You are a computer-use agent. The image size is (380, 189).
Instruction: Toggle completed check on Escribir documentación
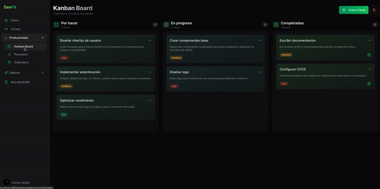[x=369, y=55]
